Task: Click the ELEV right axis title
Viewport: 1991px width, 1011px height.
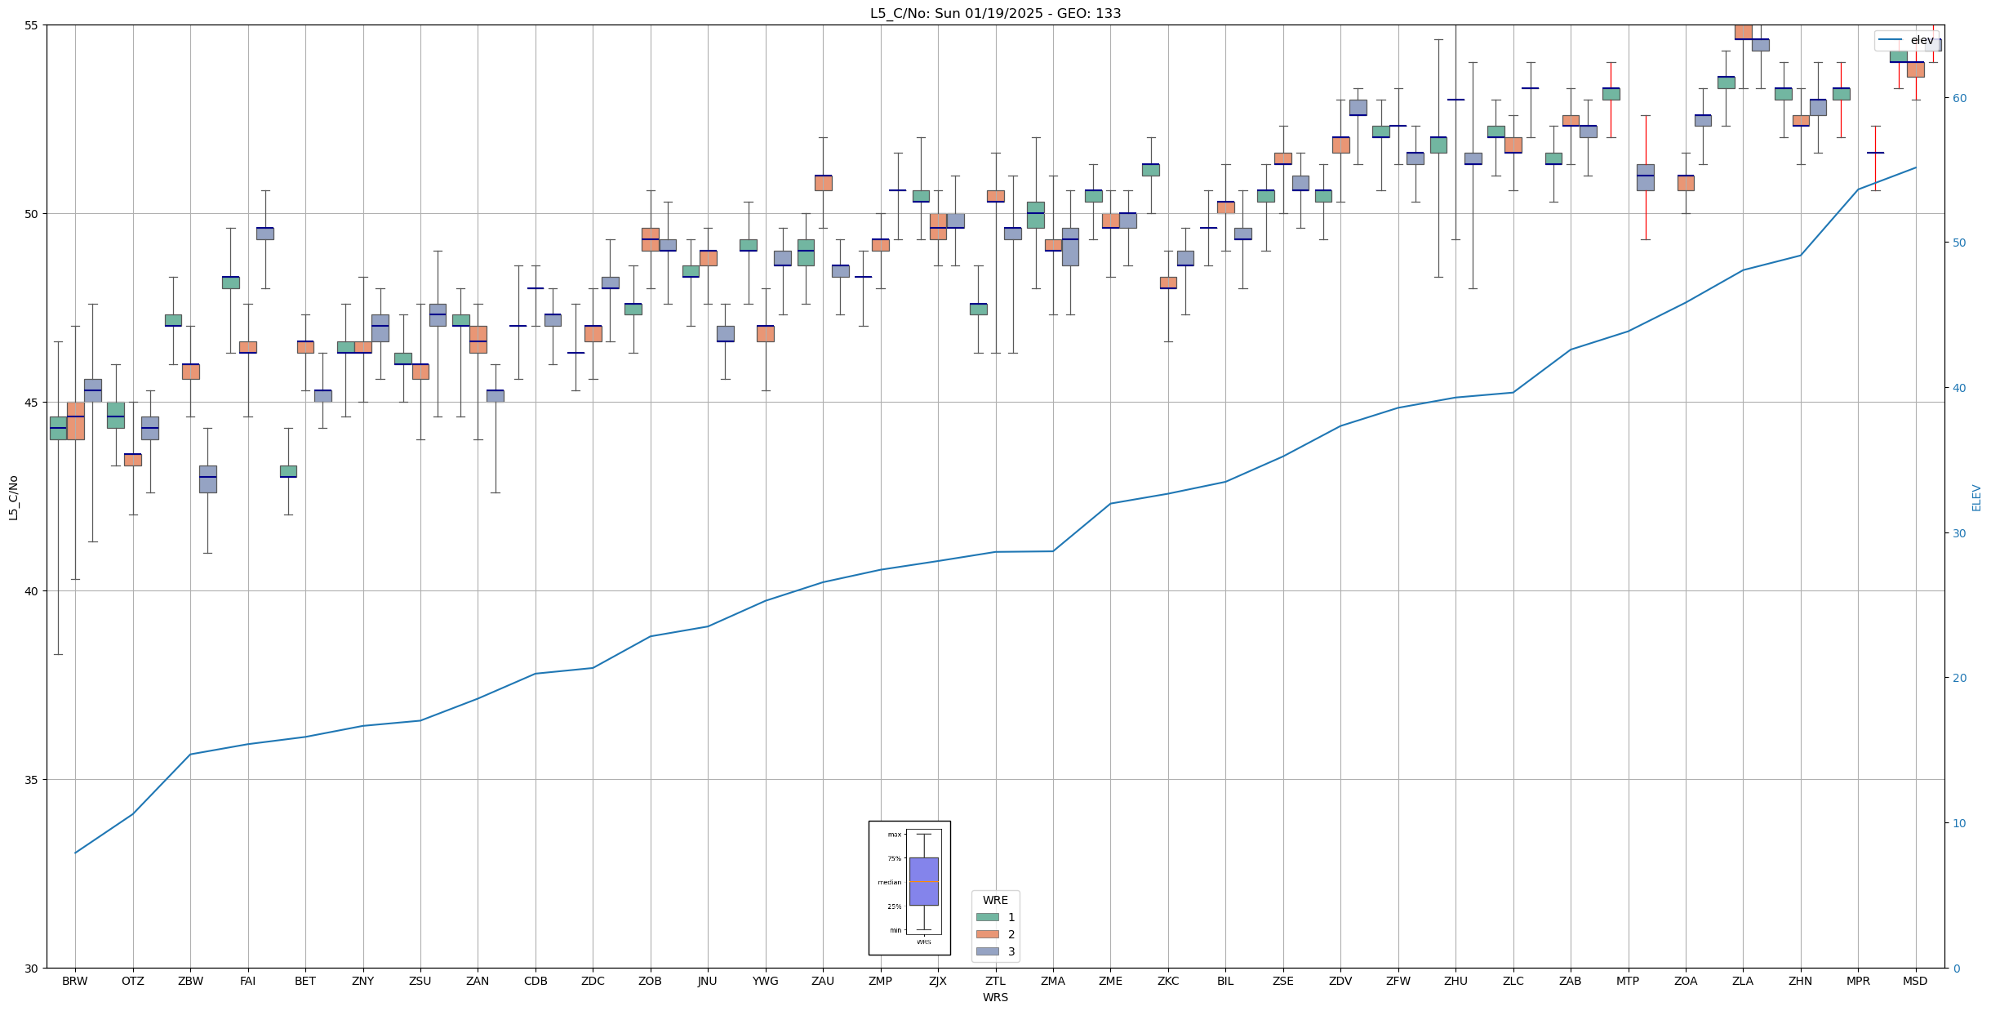Action: click(x=1976, y=497)
